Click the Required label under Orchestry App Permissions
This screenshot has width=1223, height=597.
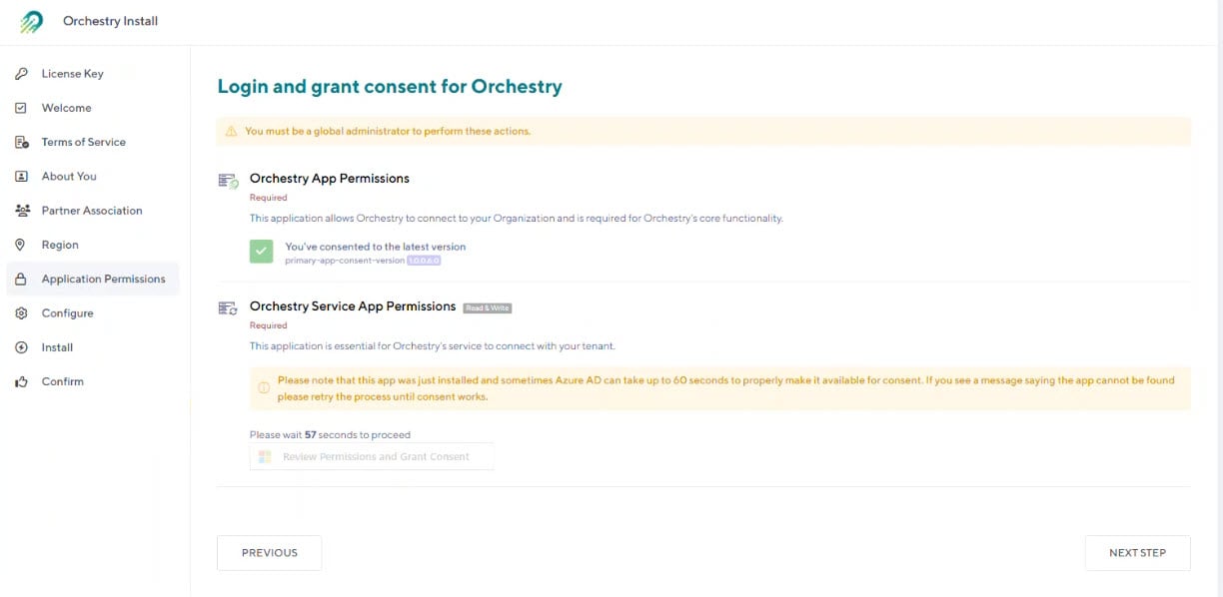click(x=268, y=198)
